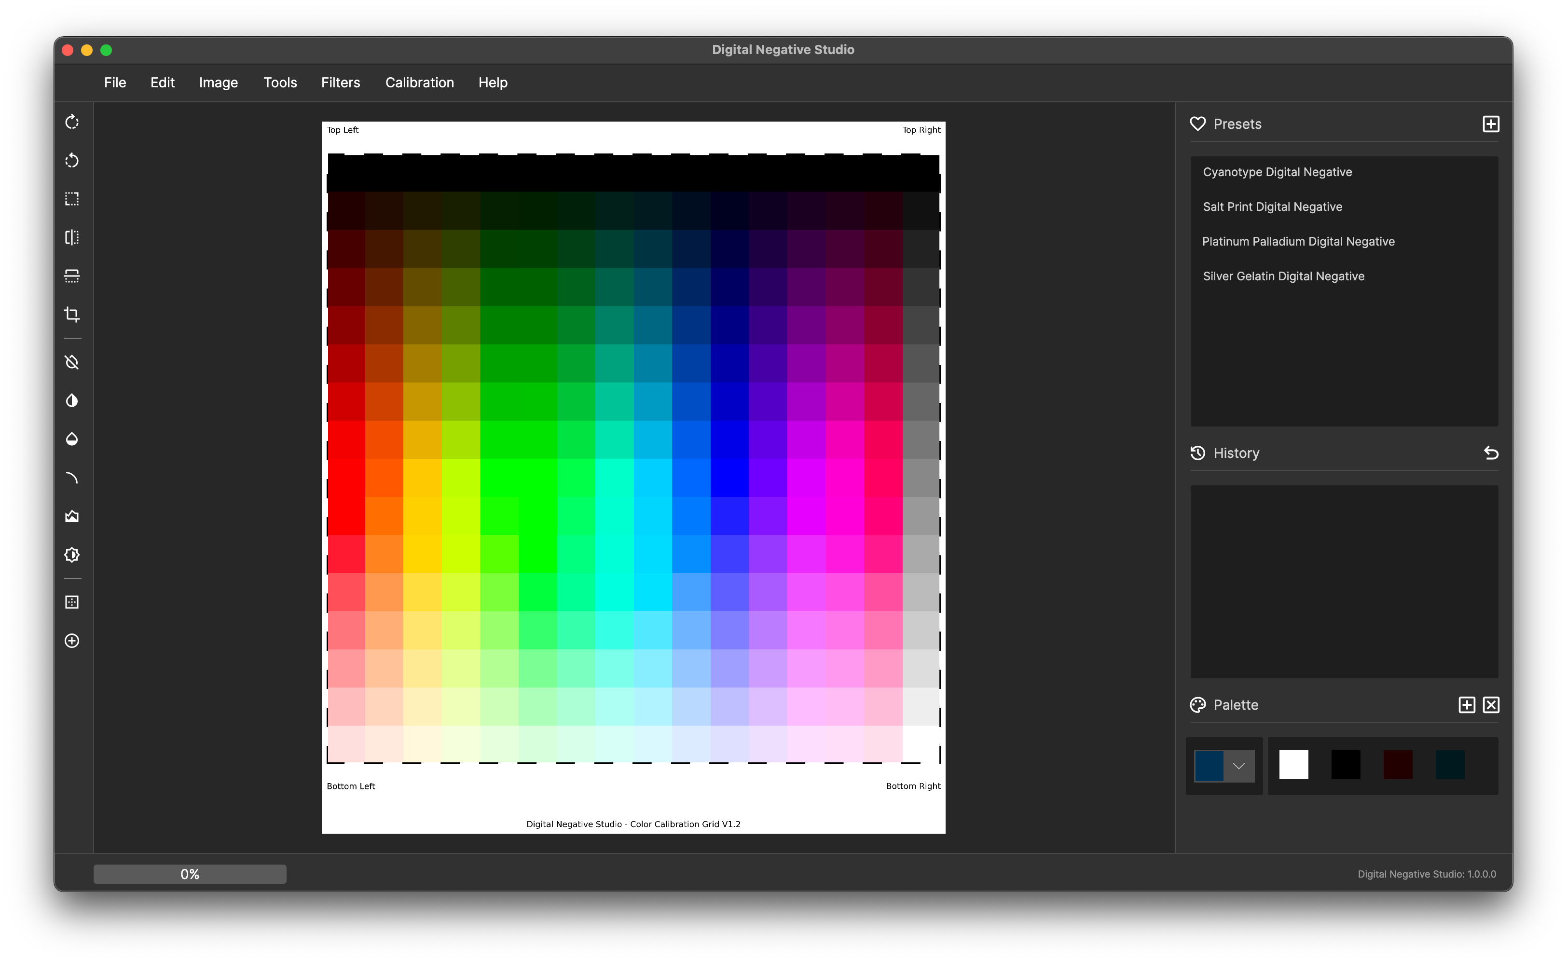Viewport: 1567px width, 963px height.
Task: Expand the History panel options
Action: point(1491,454)
